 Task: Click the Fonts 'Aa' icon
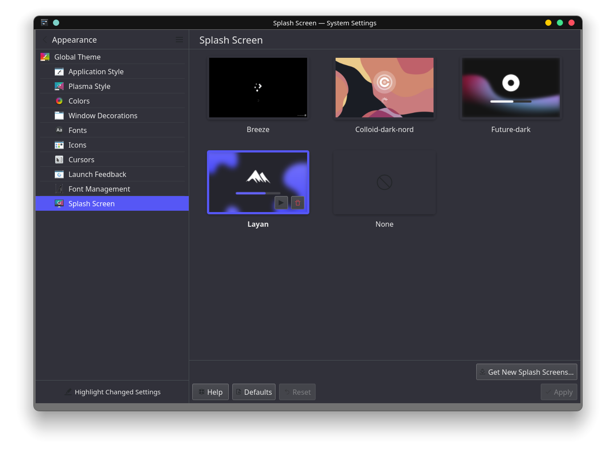click(x=59, y=130)
